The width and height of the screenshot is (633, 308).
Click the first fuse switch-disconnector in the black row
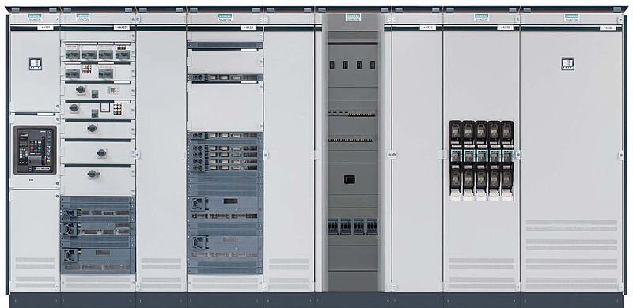click(x=456, y=160)
